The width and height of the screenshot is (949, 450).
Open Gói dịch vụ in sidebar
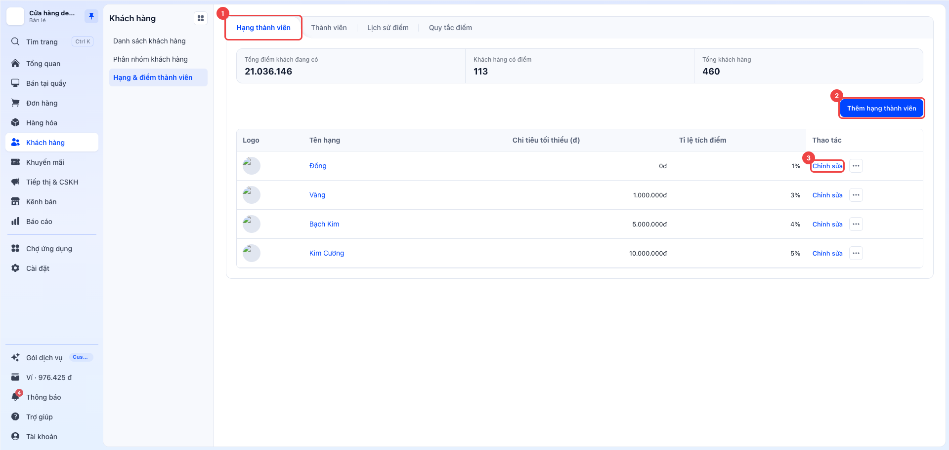52,358
